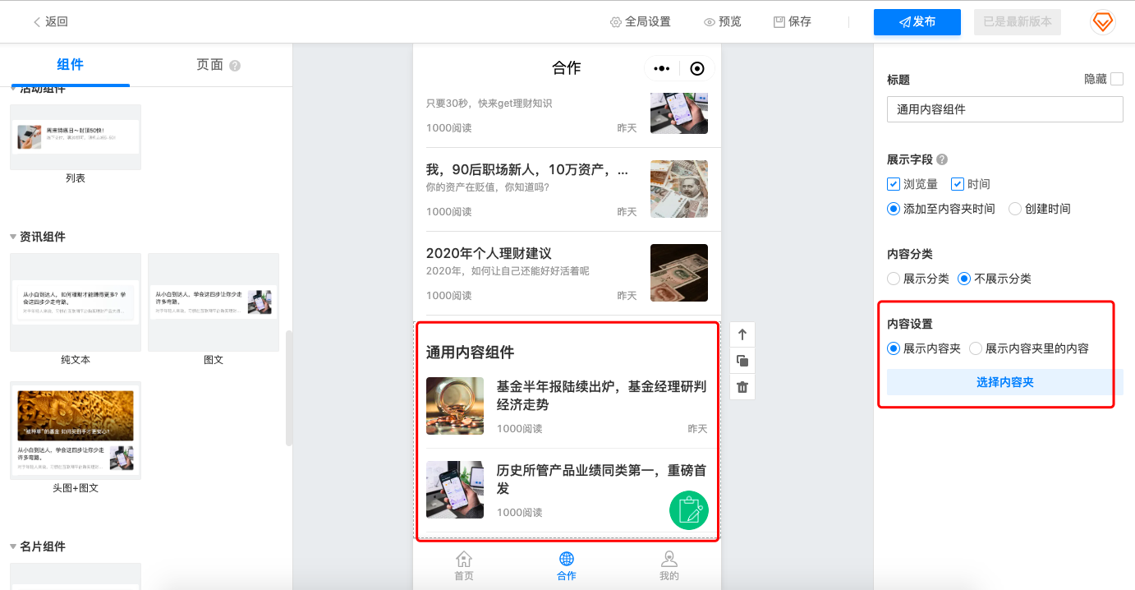Image resolution: width=1135 pixels, height=590 pixels.
Task: Click the back arrow icon beside 返回
Action: (x=37, y=22)
